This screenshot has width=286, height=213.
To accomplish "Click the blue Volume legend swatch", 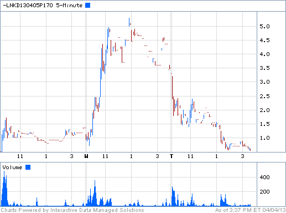I will (x=28, y=167).
